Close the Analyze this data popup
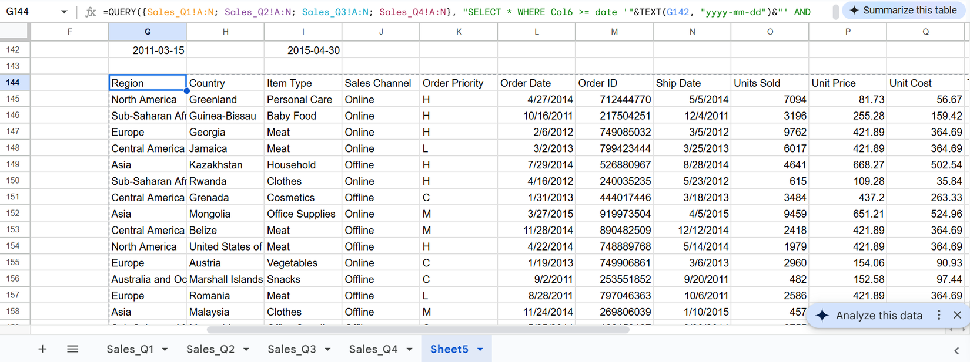This screenshot has height=362, width=970. click(x=957, y=315)
